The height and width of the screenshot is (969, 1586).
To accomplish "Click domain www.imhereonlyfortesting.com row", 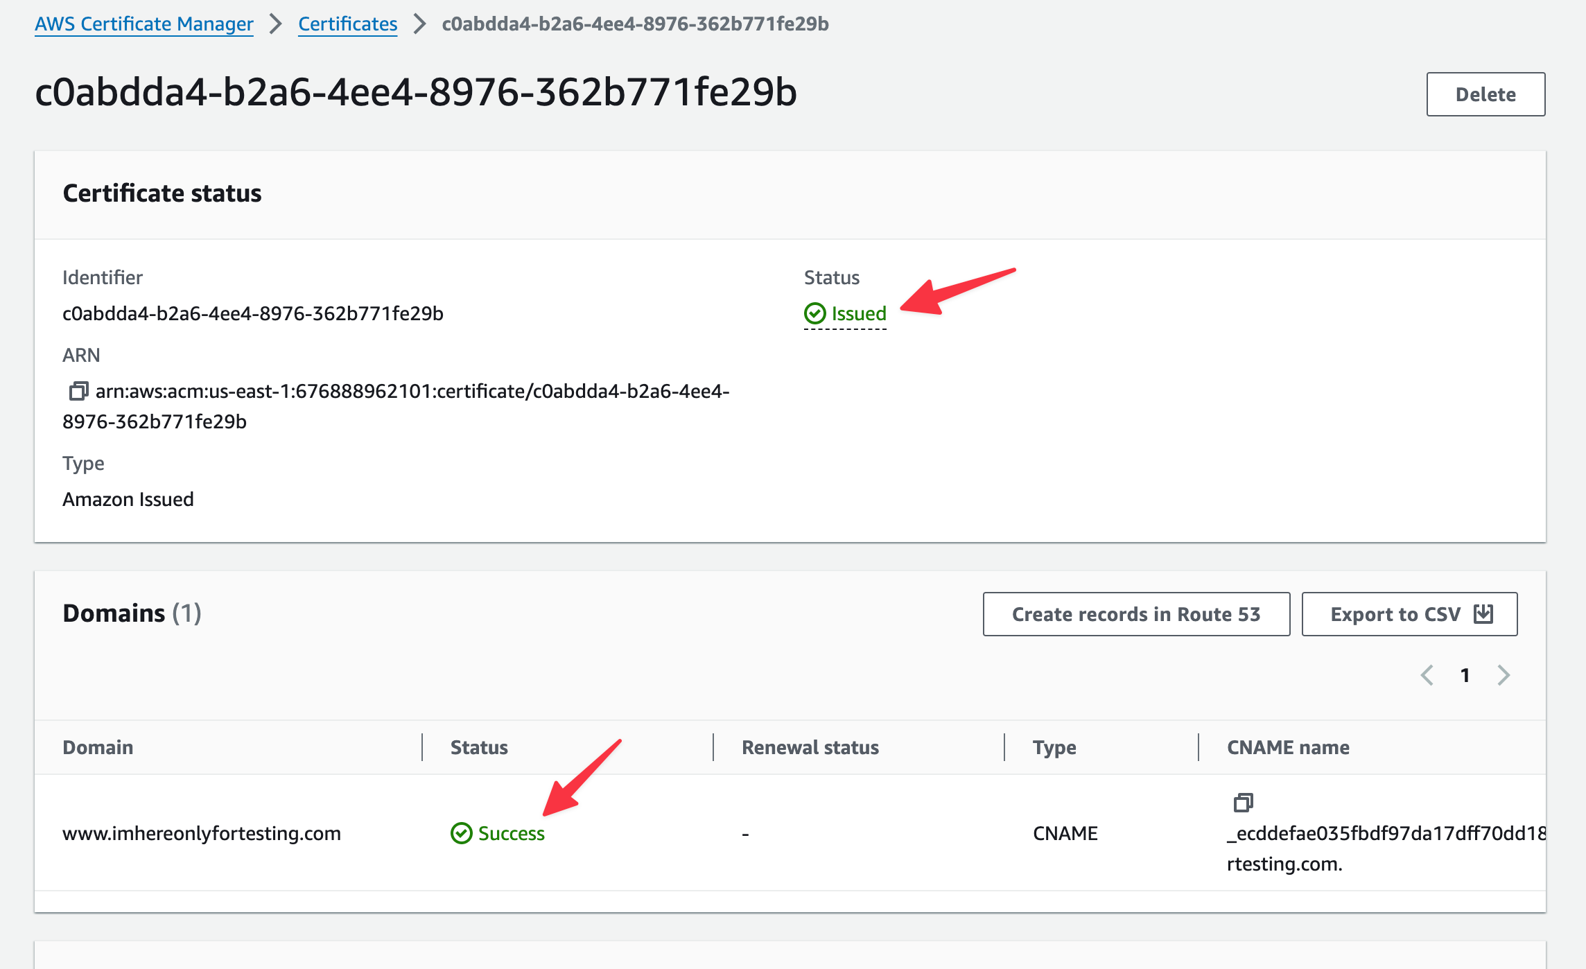I will pyautogui.click(x=202, y=833).
